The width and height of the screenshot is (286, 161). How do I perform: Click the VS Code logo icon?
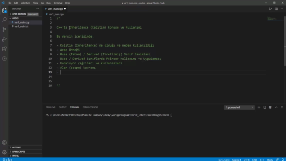(x=3, y=3)
